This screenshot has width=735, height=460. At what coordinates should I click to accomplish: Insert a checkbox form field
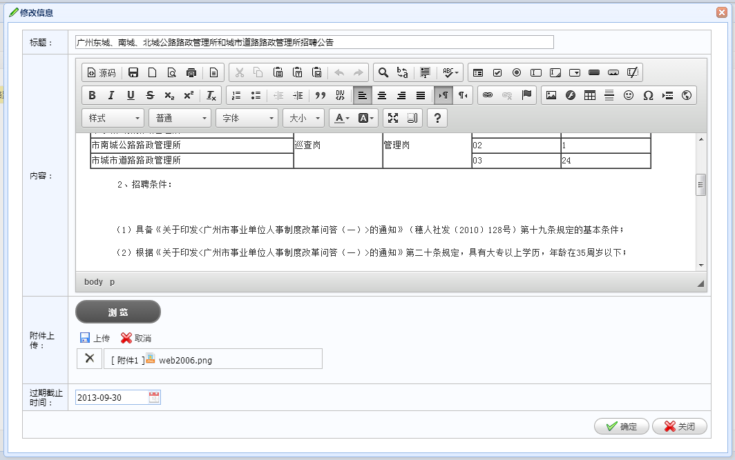click(497, 72)
